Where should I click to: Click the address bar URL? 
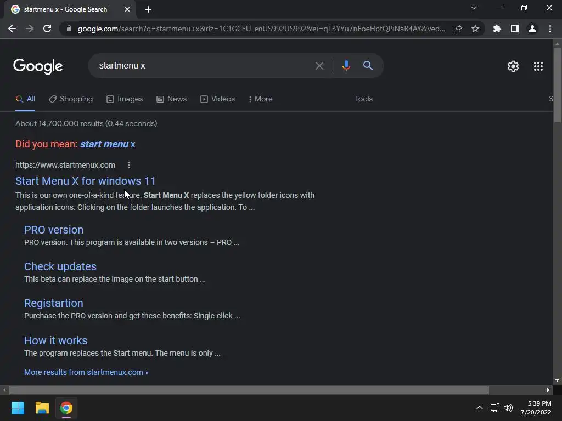[261, 29]
